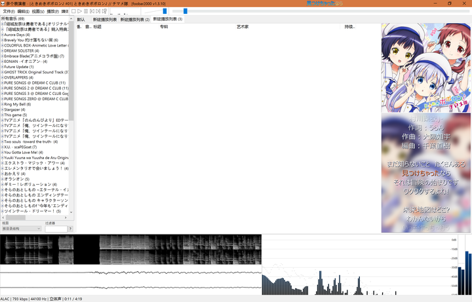The image size is (472, 302).
Task: Click the ? help button beside filter
Action: coord(70,229)
